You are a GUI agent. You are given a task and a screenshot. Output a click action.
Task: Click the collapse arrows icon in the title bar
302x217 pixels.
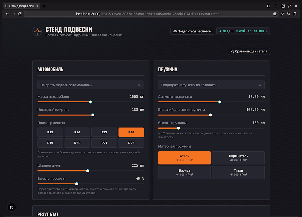pyautogui.click(x=289, y=6)
